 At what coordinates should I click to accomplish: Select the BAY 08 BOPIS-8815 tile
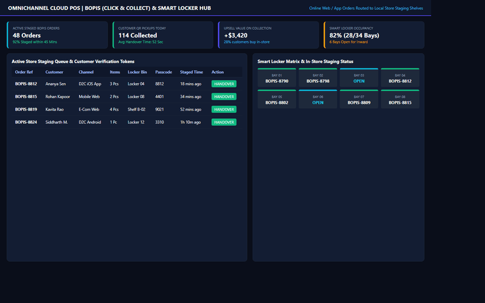click(x=400, y=99)
